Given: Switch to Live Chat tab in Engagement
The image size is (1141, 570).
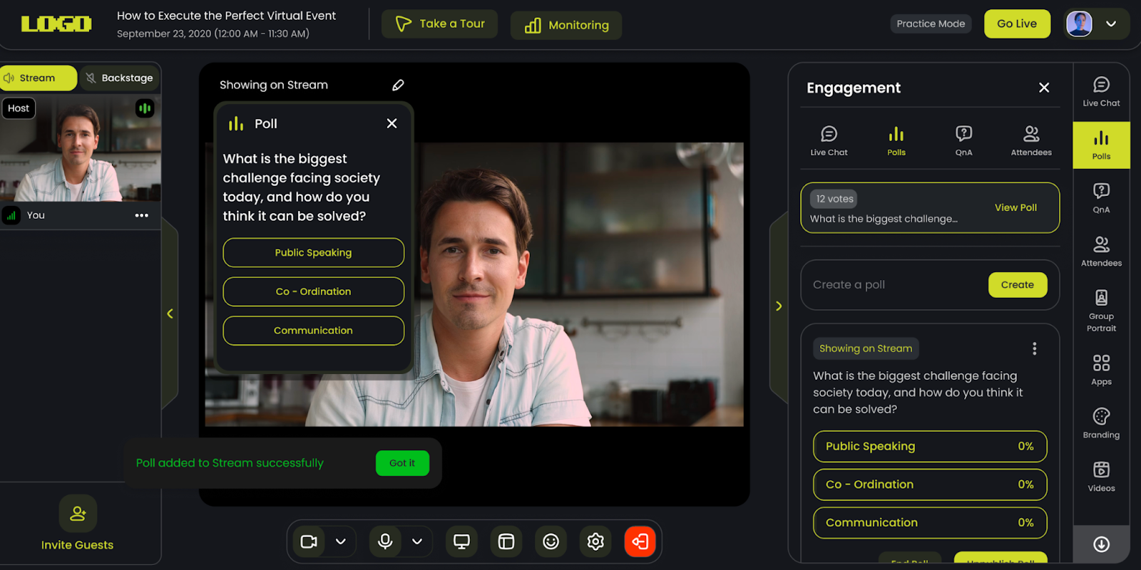Looking at the screenshot, I should pos(829,140).
